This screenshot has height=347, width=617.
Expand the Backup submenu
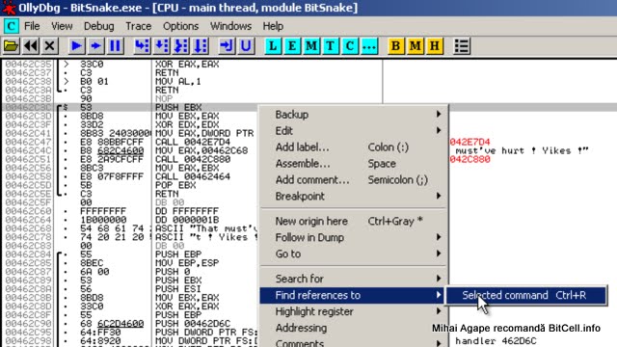coord(354,115)
